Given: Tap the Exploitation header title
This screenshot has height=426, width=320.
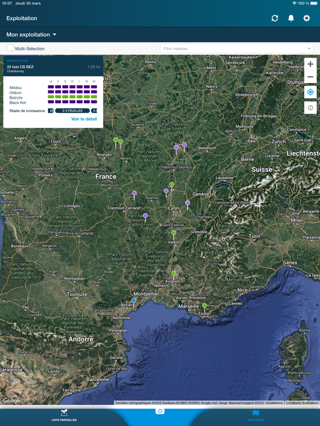Looking at the screenshot, I should pyautogui.click(x=22, y=18).
